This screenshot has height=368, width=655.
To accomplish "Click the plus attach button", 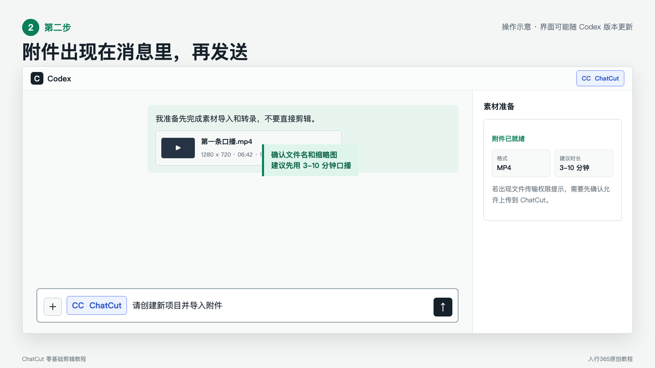I will click(53, 306).
